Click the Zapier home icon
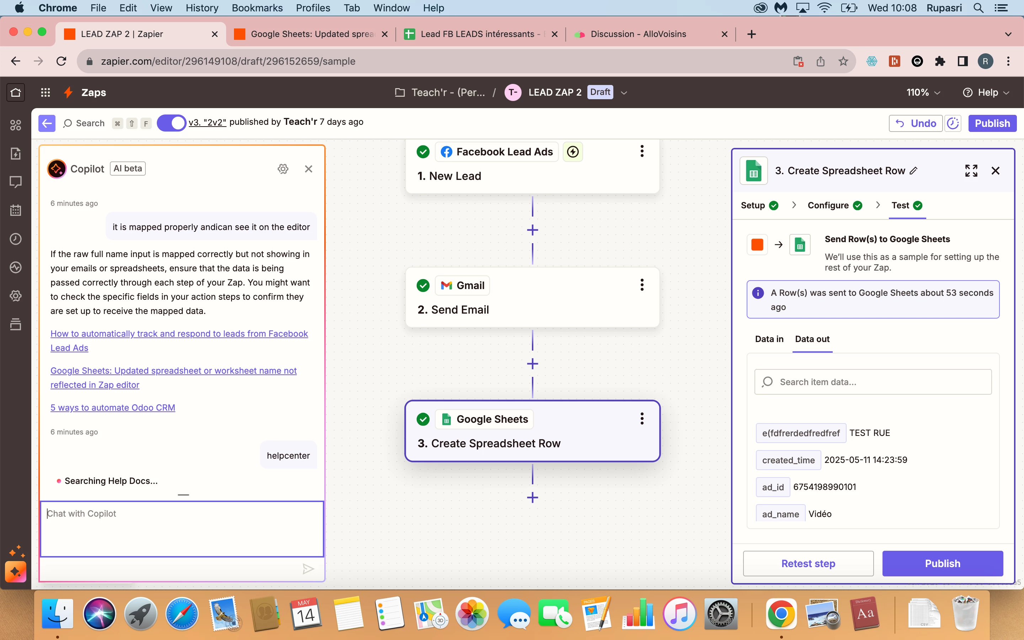 point(16,92)
